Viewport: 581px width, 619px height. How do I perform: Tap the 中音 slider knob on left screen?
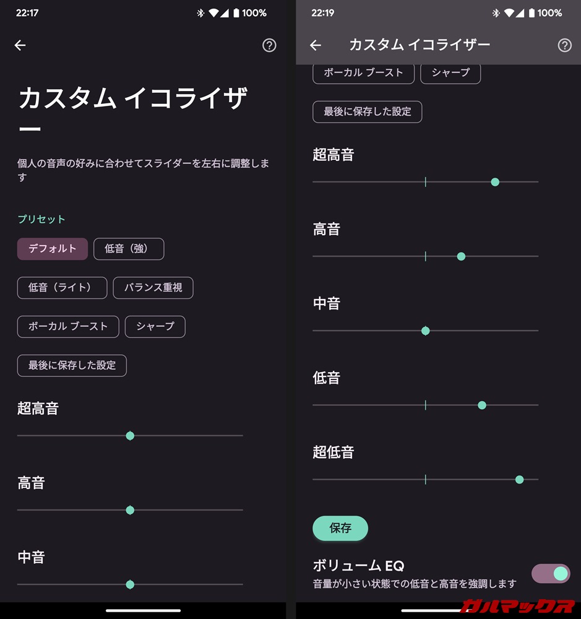[x=130, y=584]
